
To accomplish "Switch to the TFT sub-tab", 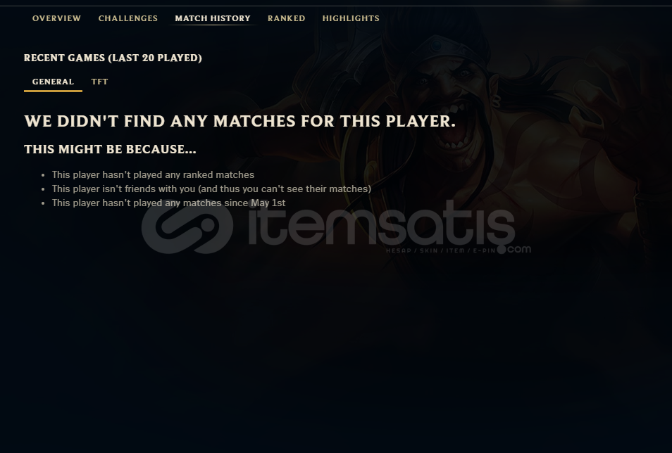I will point(99,82).
